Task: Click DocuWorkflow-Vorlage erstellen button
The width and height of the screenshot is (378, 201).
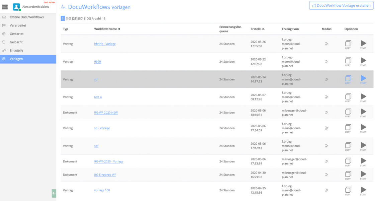Action: click(341, 5)
